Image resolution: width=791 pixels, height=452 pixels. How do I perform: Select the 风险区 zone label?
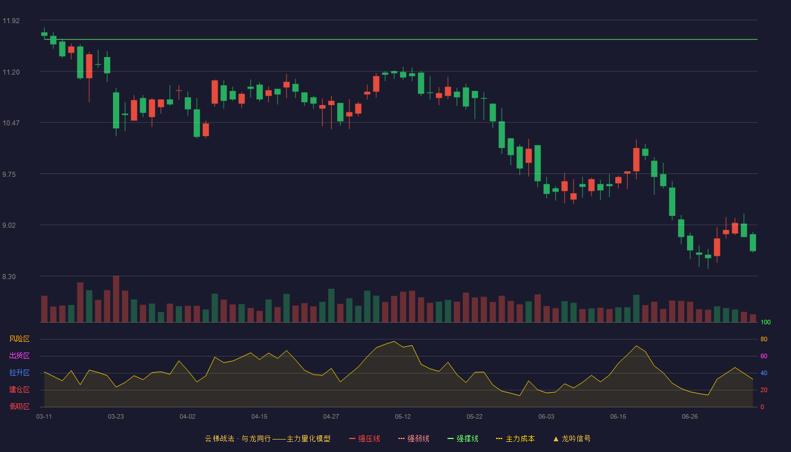pos(19,339)
